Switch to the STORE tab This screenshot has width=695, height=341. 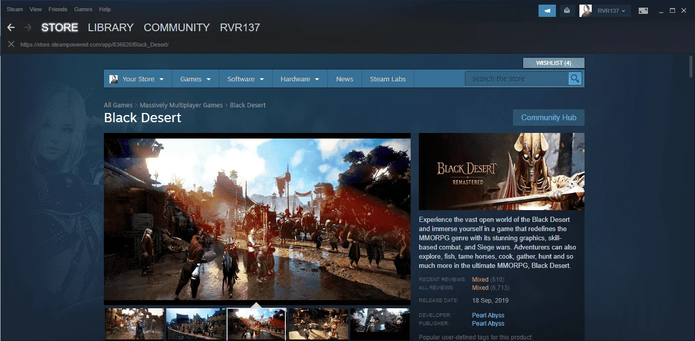(x=60, y=28)
